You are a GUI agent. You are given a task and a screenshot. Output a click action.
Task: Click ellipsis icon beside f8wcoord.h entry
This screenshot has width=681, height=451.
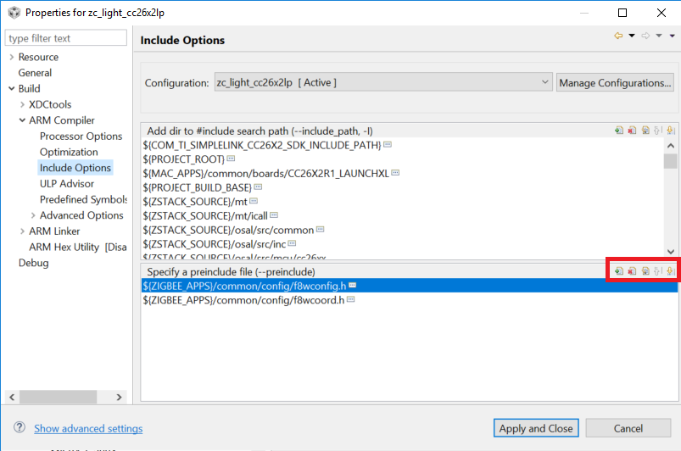351,299
